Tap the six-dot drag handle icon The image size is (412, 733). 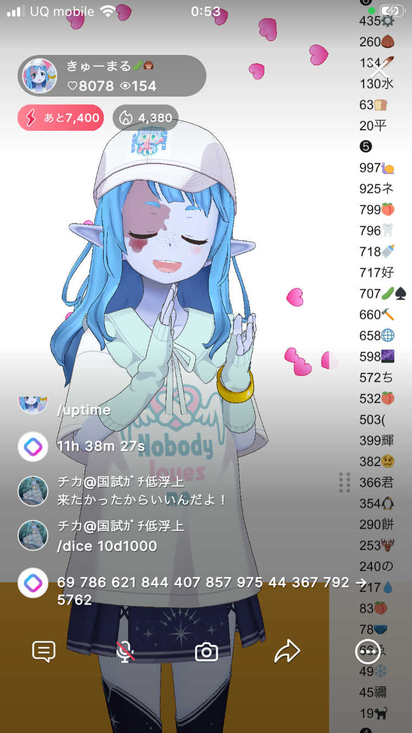pyautogui.click(x=344, y=482)
